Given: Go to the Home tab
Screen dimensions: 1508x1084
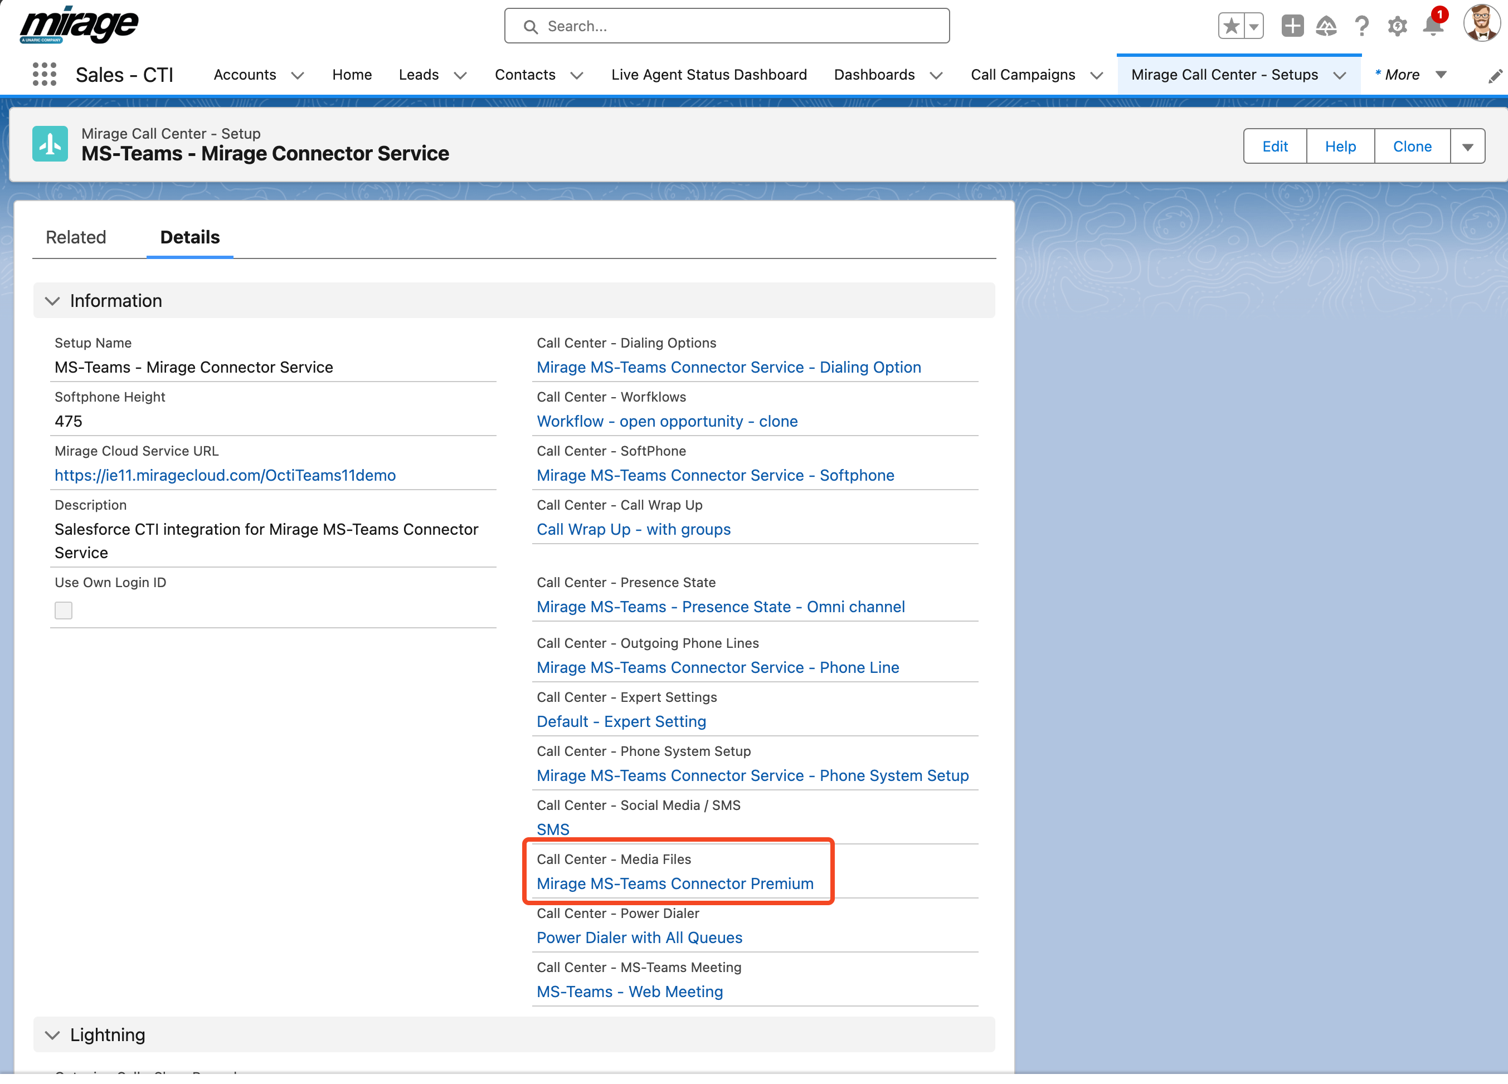Looking at the screenshot, I should pos(352,75).
